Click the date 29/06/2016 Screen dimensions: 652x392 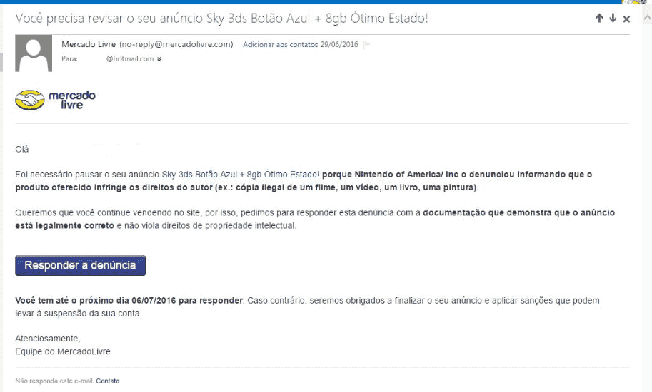pos(339,45)
